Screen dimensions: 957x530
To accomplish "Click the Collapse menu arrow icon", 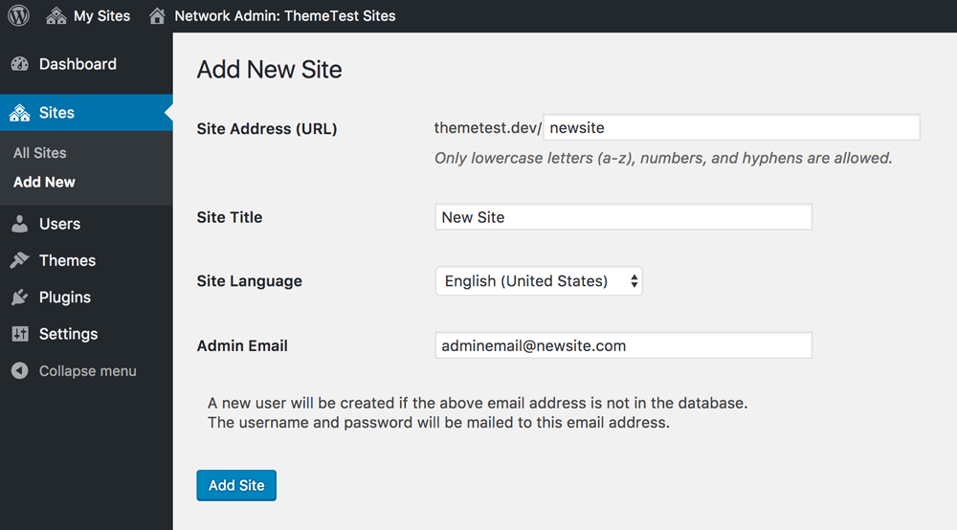I will tap(19, 371).
